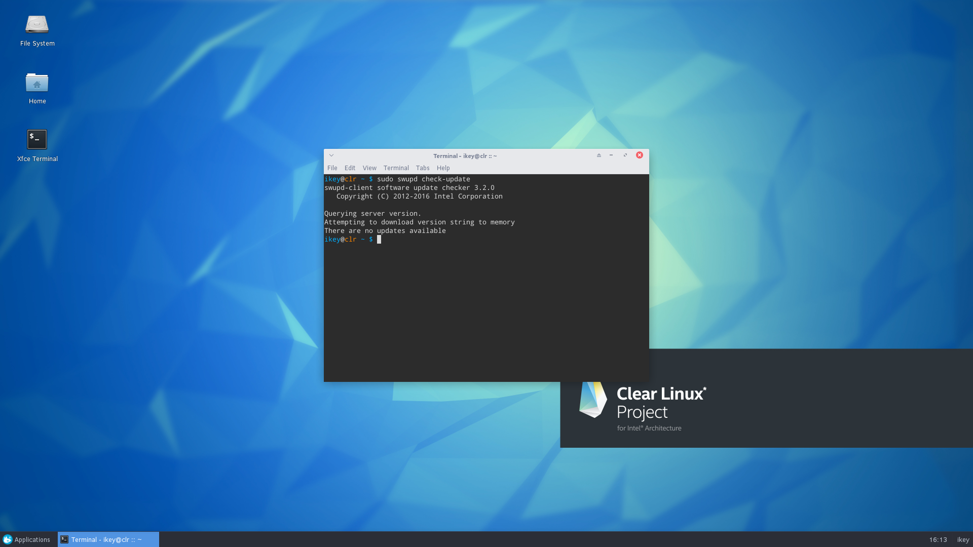Click 'Attempting to download version string' line
Viewport: 973px width, 547px height.
pos(420,222)
